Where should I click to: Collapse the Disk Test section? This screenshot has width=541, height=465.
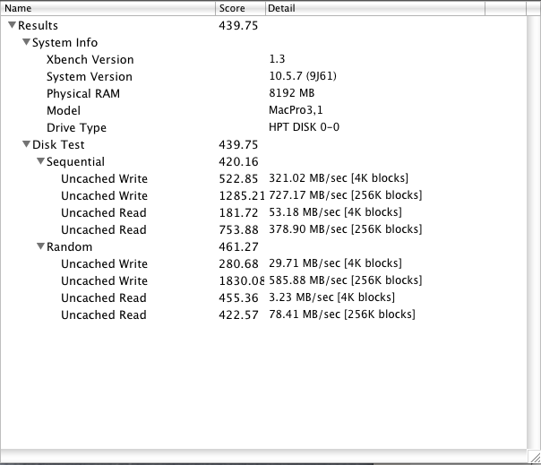tap(26, 144)
